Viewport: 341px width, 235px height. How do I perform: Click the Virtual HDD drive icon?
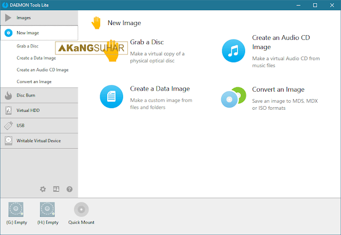9,110
